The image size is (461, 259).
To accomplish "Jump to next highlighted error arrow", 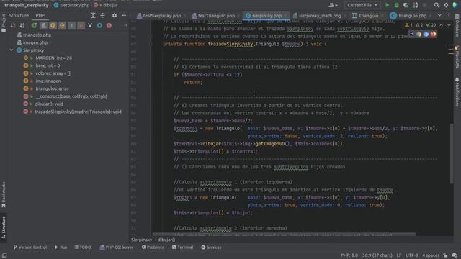I will tap(449, 25).
